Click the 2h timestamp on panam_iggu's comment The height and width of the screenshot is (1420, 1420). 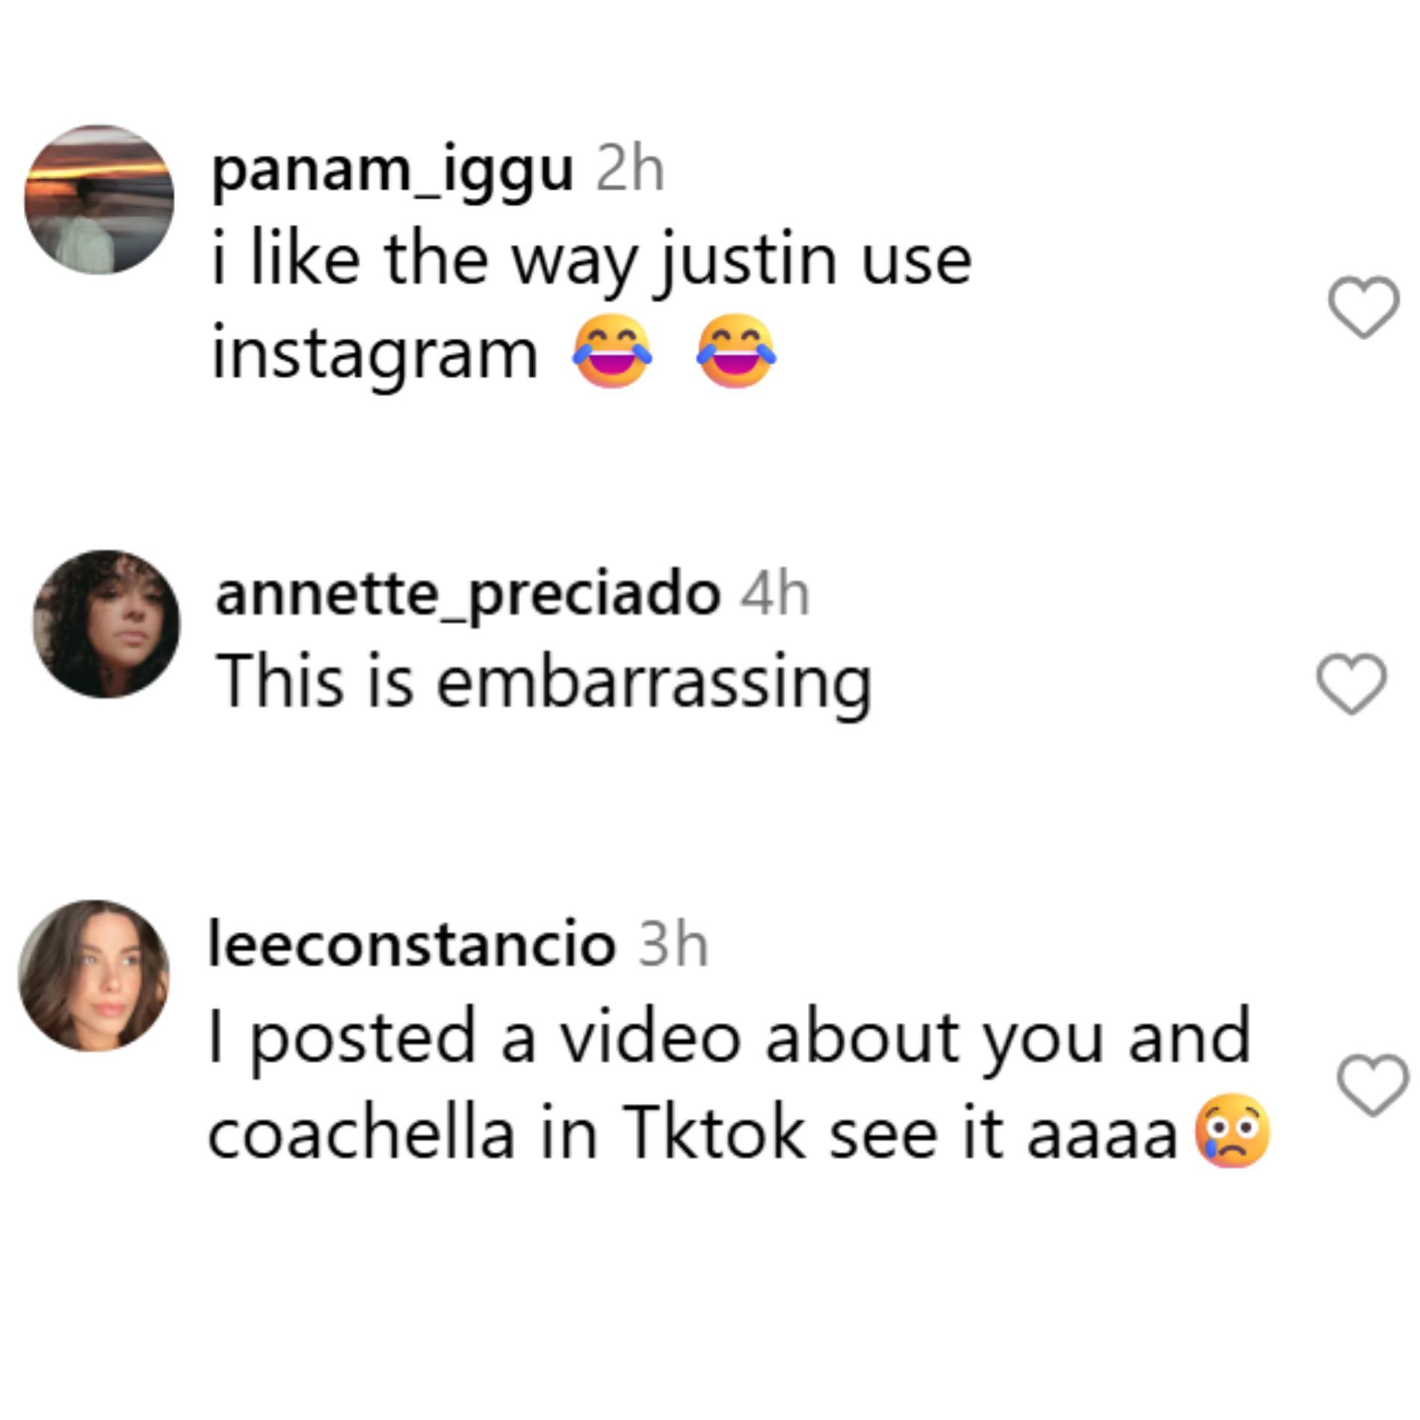(x=629, y=172)
